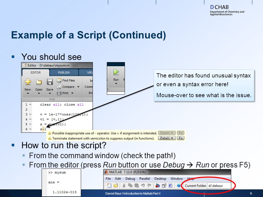Open Details dropdown for semicolon warning
263x197 pixels.
pyautogui.click(x=167, y=138)
